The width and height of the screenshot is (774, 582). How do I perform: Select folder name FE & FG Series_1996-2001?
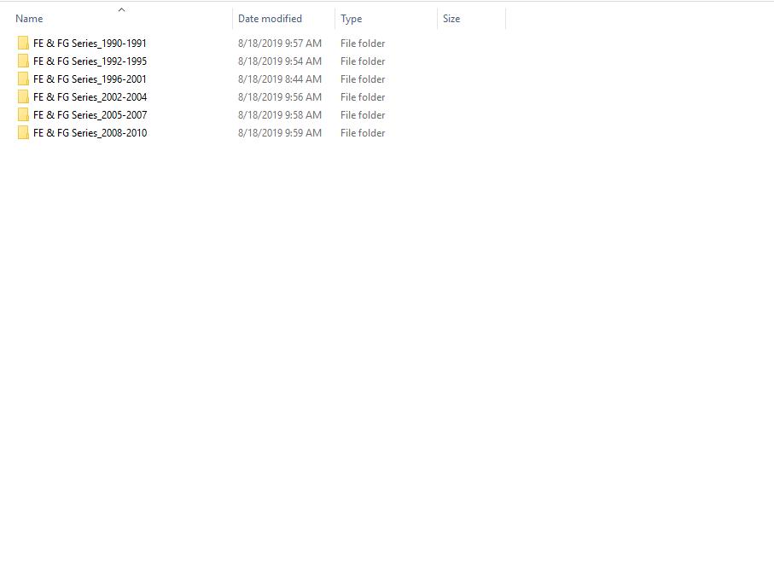coord(90,79)
